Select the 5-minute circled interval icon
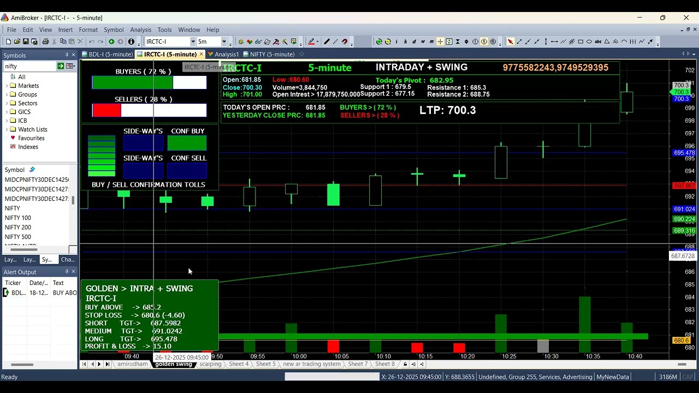The image size is (699, 393). [484, 41]
